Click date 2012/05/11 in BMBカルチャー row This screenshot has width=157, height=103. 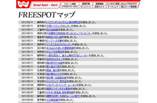(27, 59)
